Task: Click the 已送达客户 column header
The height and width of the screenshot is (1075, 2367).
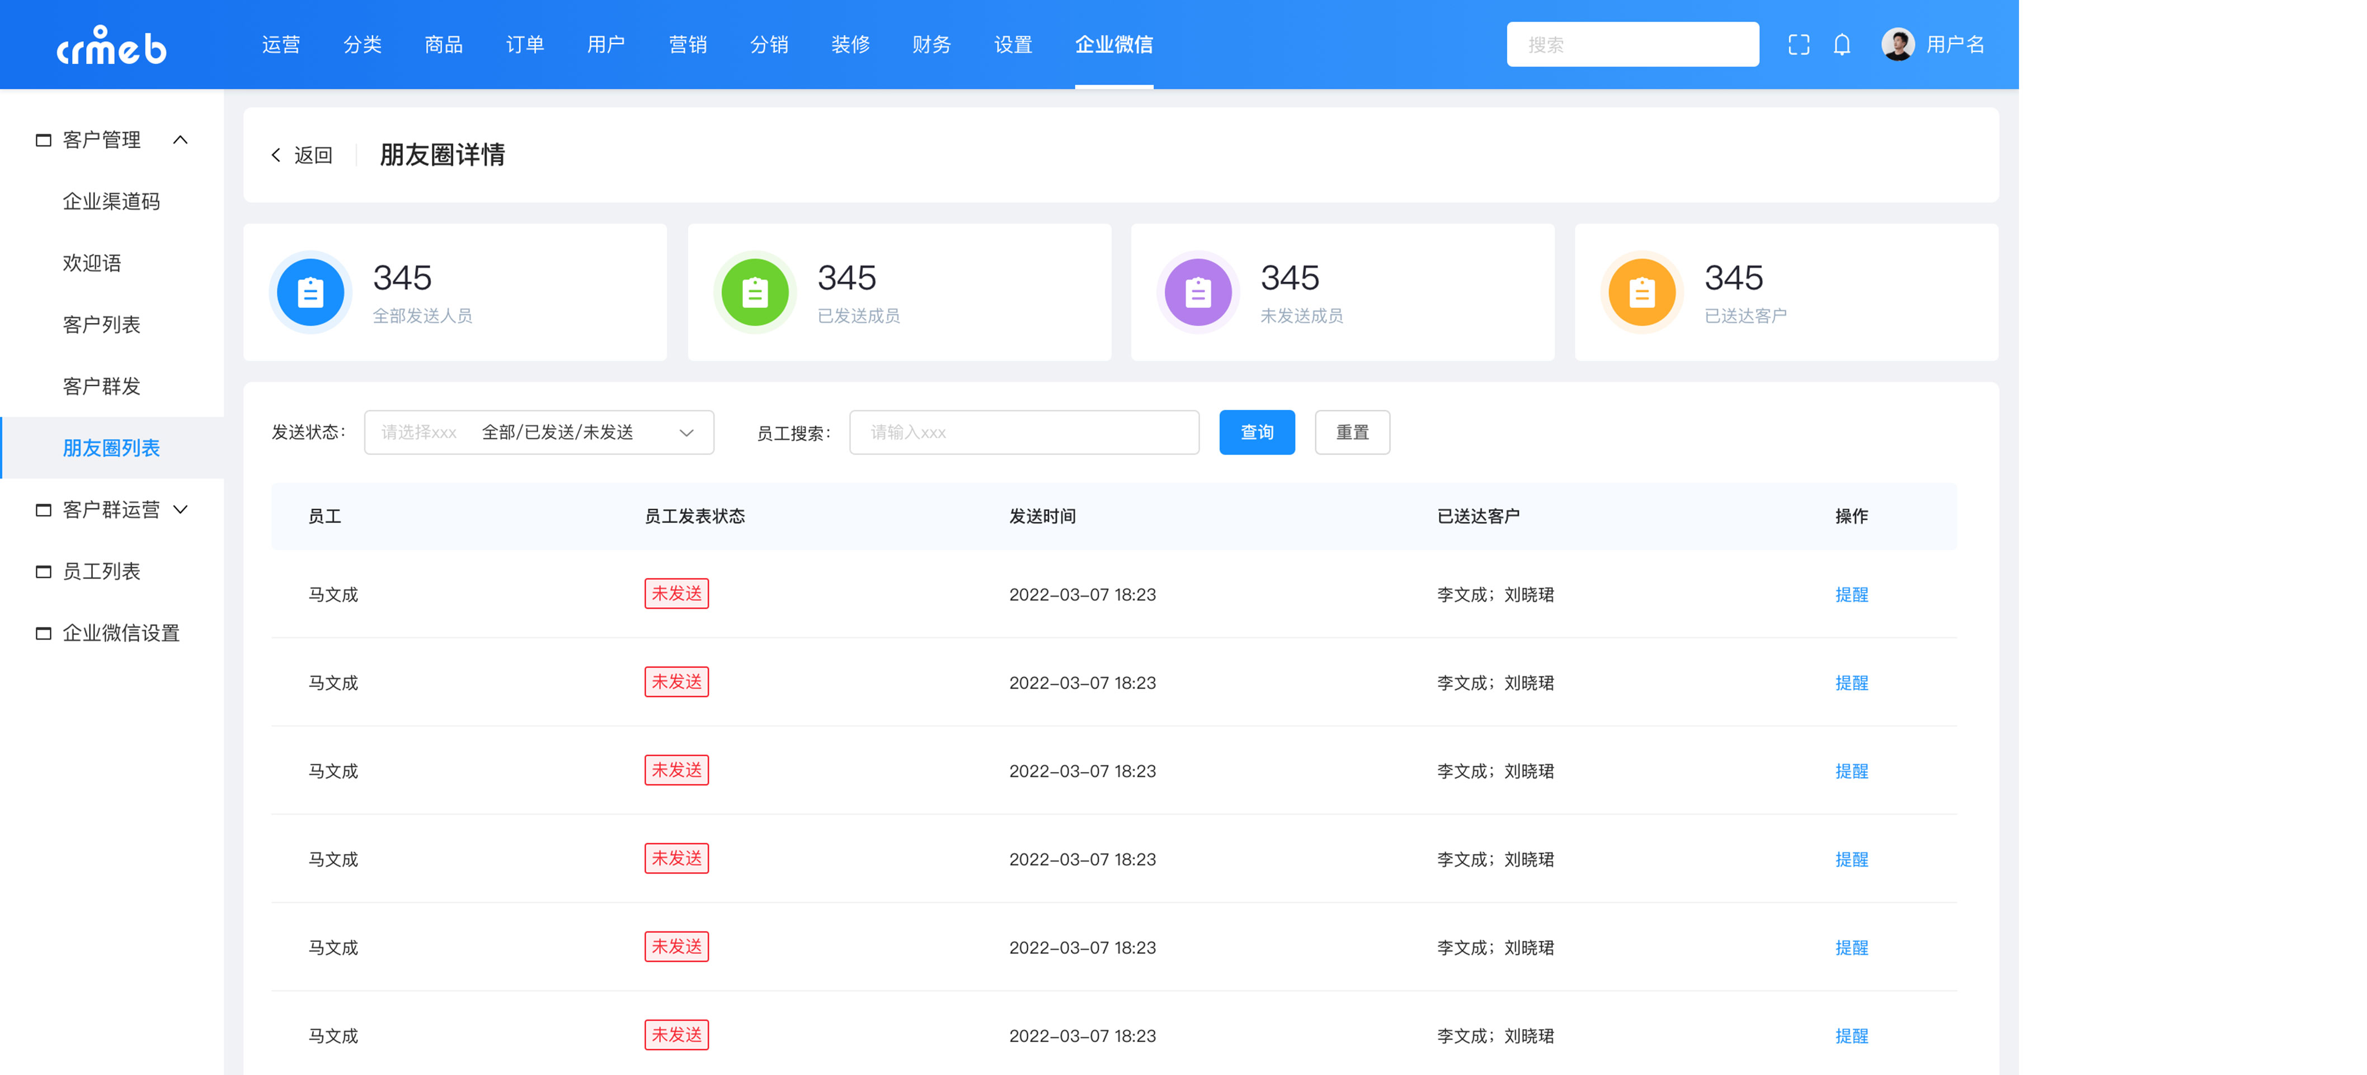Action: tap(1479, 516)
